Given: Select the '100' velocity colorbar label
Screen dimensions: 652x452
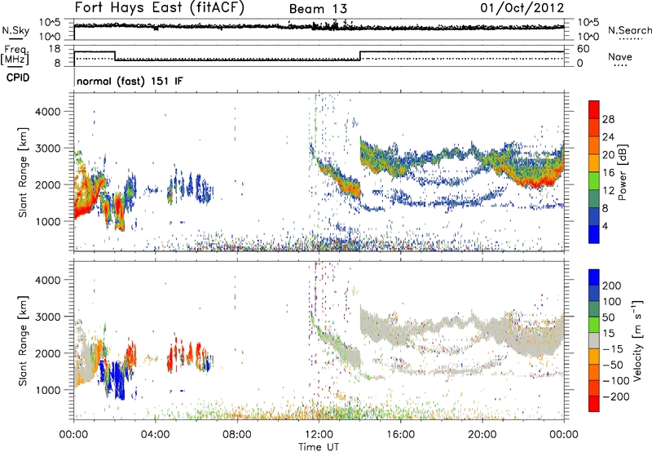Looking at the screenshot, I should pyautogui.click(x=611, y=301).
